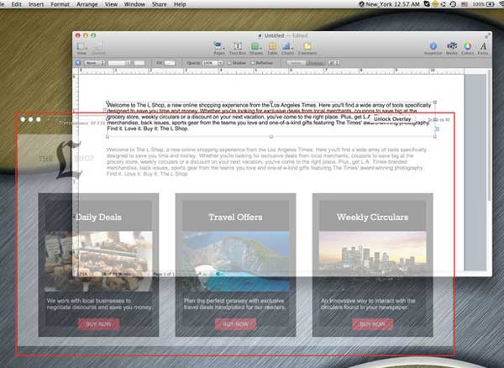Screen dimensions: 504x368
Task: Open the View menu in menu bar
Action: (x=111, y=4)
